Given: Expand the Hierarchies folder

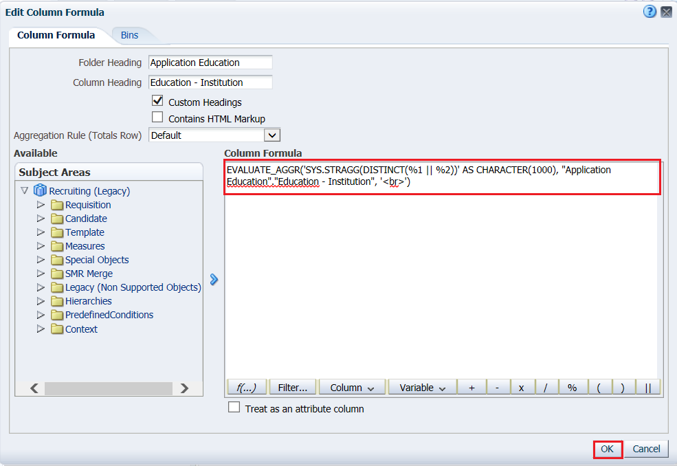Looking at the screenshot, I should coord(41,301).
